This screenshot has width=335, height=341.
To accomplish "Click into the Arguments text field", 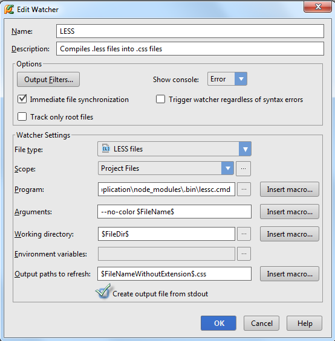I will (174, 212).
